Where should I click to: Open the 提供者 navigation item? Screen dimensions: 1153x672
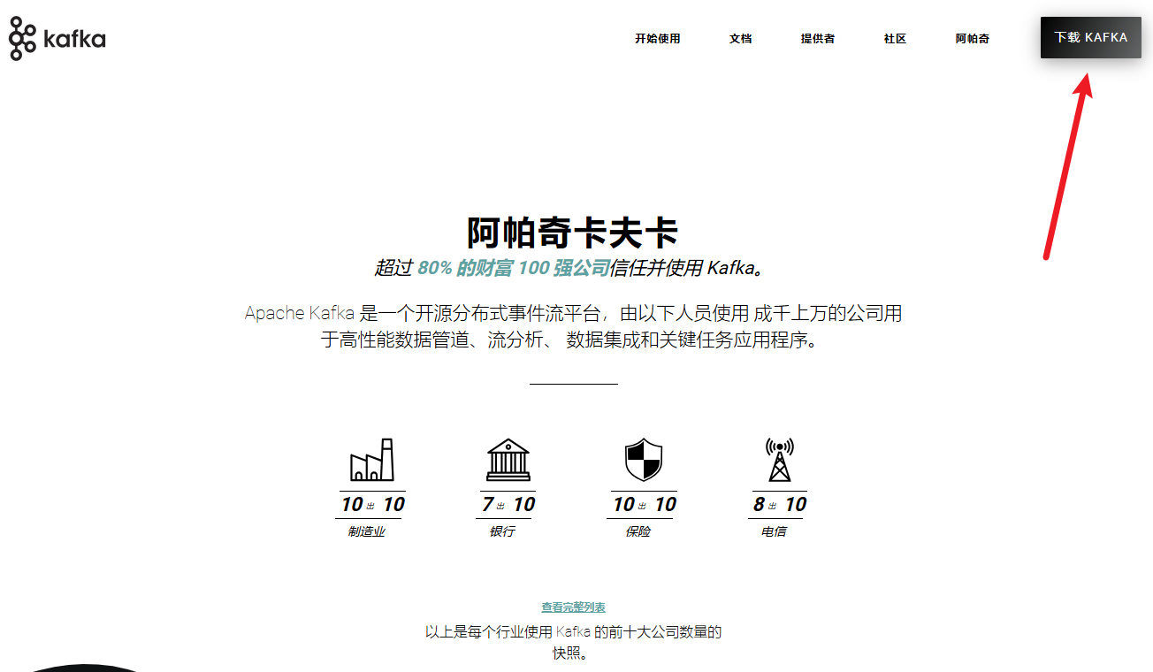818,39
